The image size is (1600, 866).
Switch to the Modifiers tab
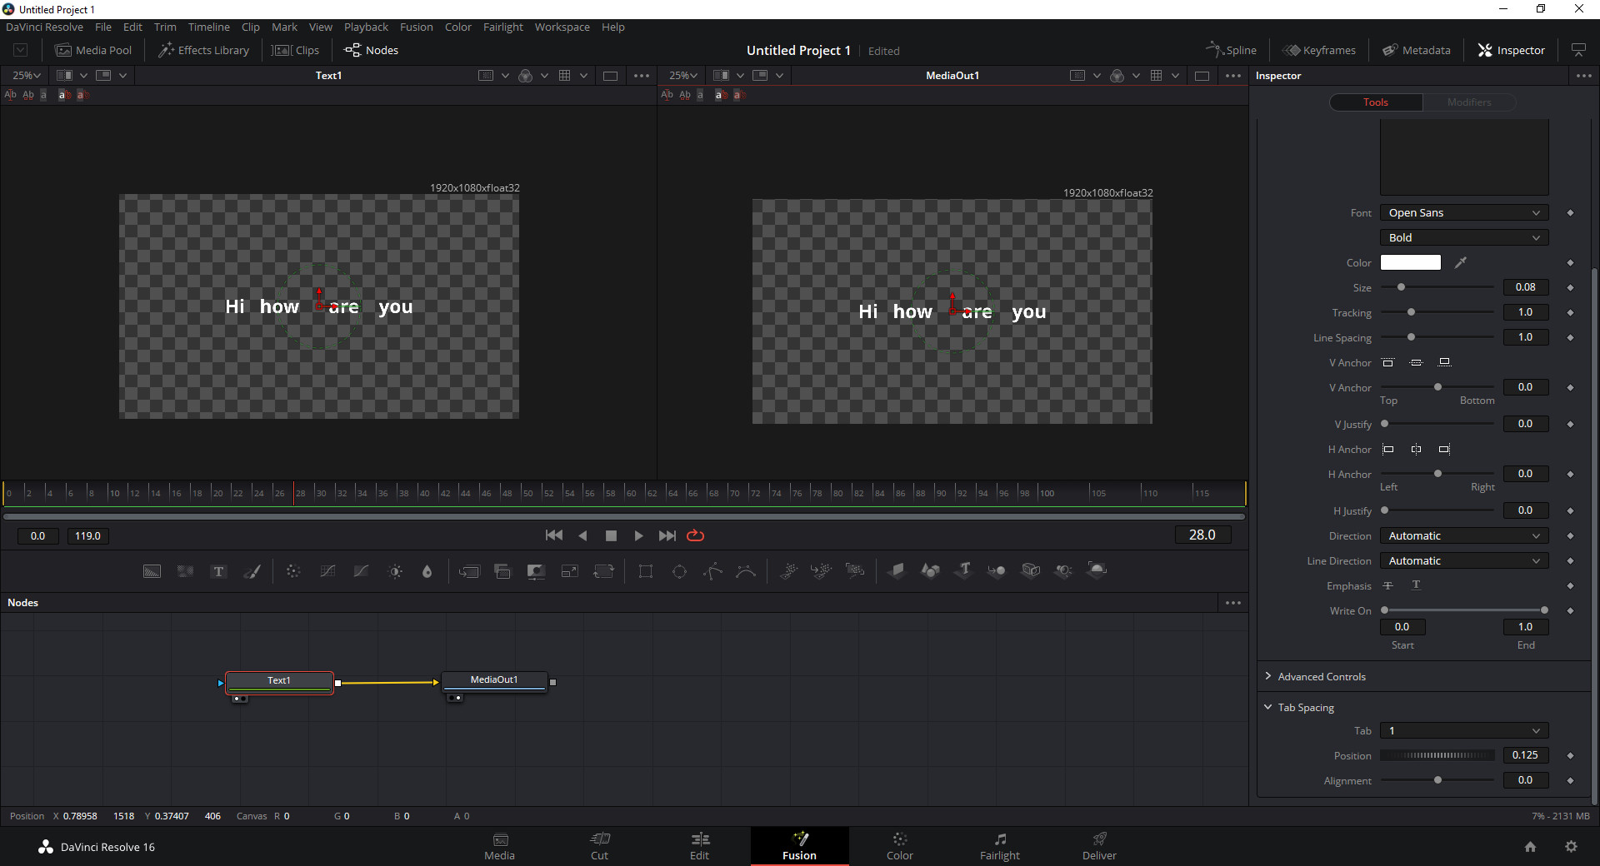[x=1469, y=102]
